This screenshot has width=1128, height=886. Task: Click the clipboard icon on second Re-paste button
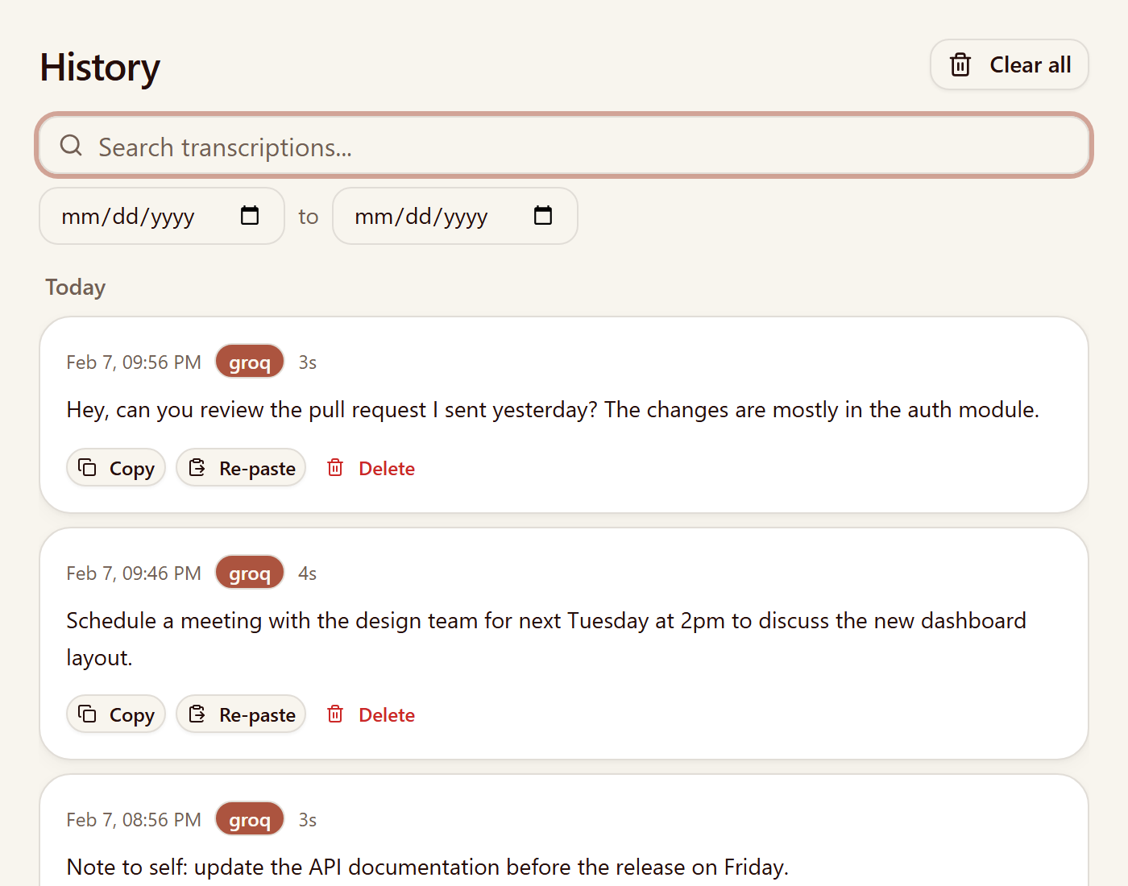197,713
